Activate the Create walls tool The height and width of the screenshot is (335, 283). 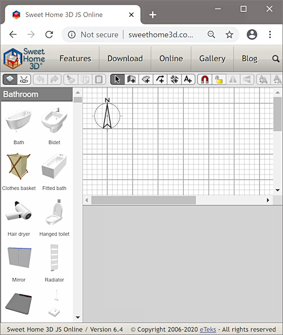pos(131,80)
